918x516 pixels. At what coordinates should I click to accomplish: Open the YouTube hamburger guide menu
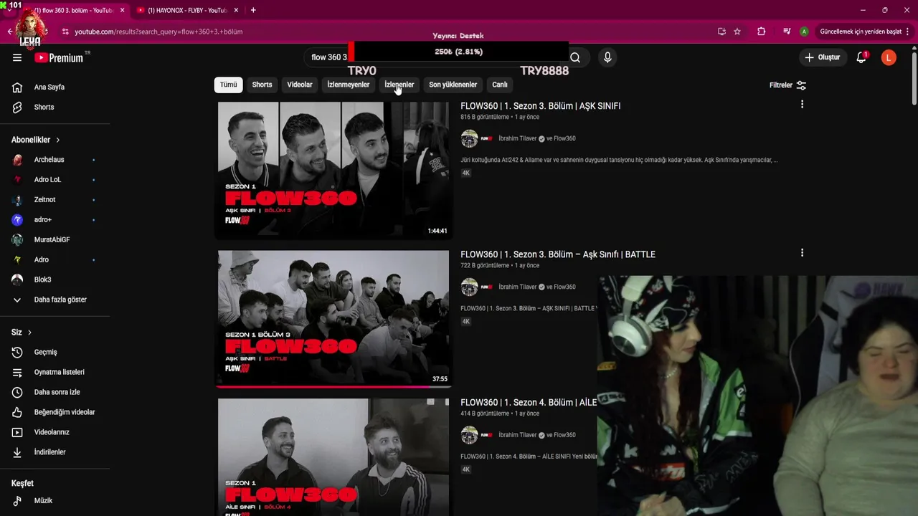point(17,57)
